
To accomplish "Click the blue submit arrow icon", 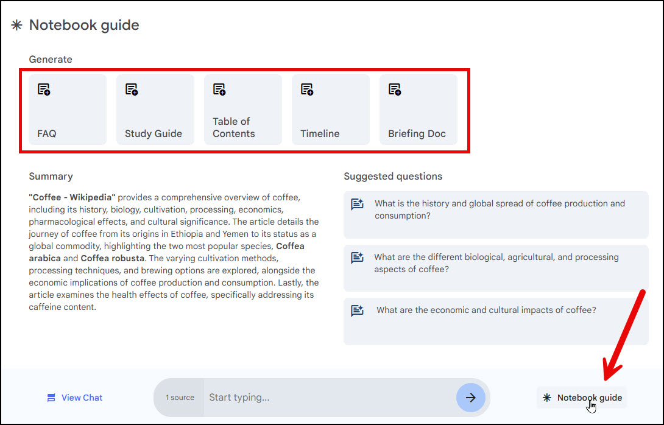I will (471, 398).
